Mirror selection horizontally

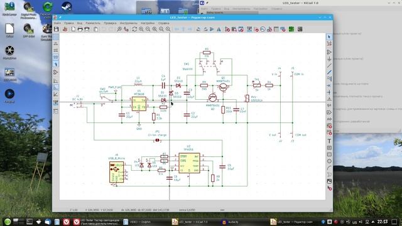219,30
